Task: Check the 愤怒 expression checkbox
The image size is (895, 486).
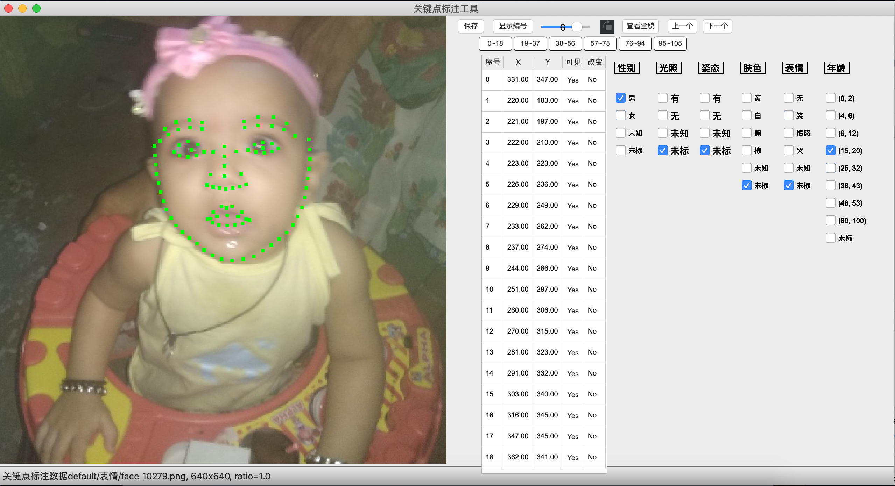Action: click(788, 133)
